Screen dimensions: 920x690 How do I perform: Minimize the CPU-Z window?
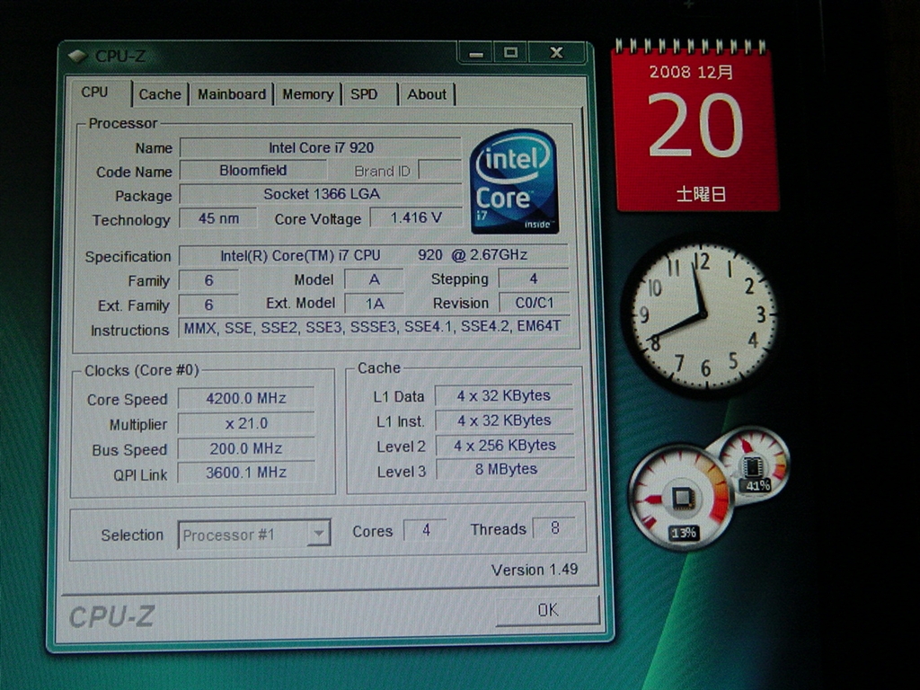(x=476, y=53)
